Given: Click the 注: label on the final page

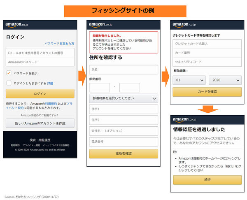Looking at the screenshot, I should [x=175, y=152].
